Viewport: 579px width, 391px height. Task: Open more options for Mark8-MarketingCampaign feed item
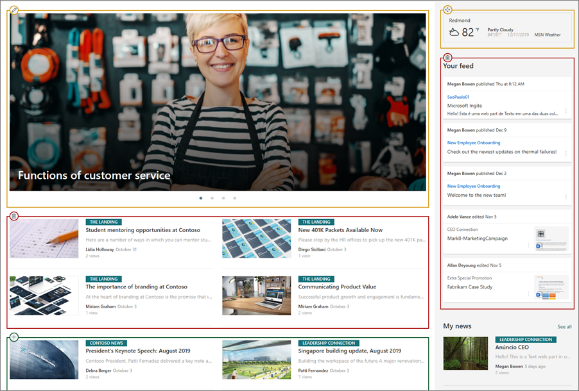click(x=528, y=245)
